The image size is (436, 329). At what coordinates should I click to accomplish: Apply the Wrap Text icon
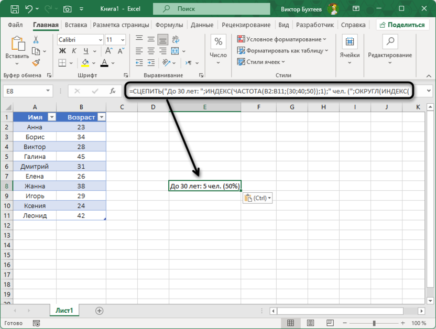(176, 39)
